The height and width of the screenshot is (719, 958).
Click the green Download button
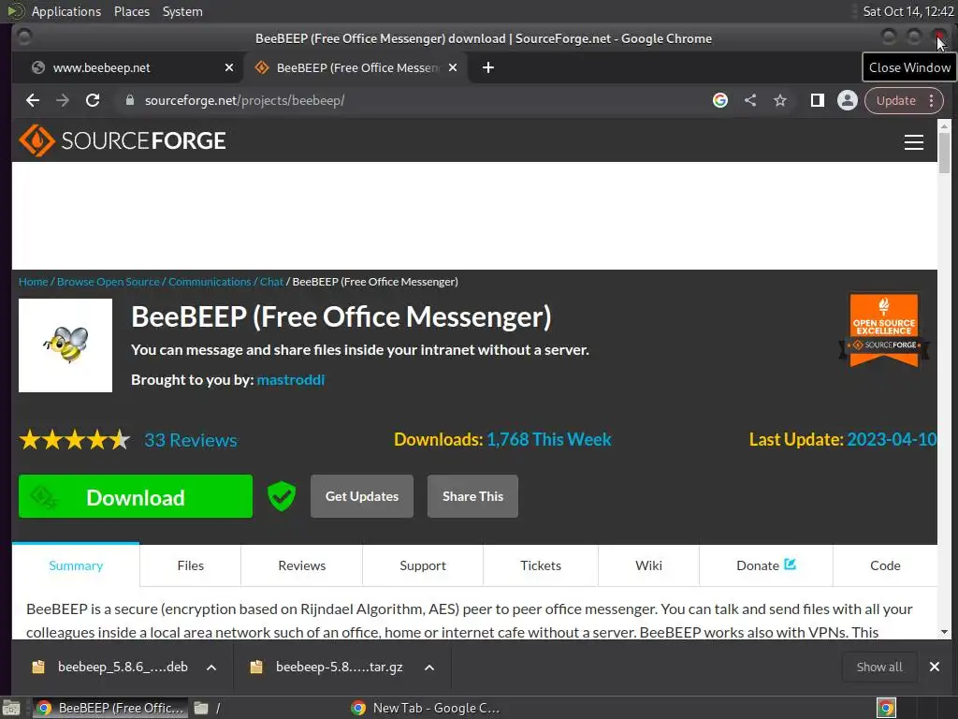(136, 496)
